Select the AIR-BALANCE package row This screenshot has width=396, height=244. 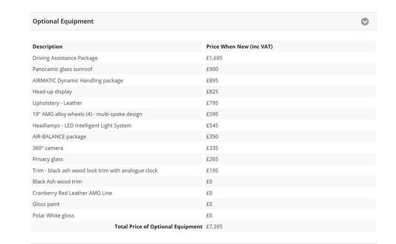click(x=60, y=137)
